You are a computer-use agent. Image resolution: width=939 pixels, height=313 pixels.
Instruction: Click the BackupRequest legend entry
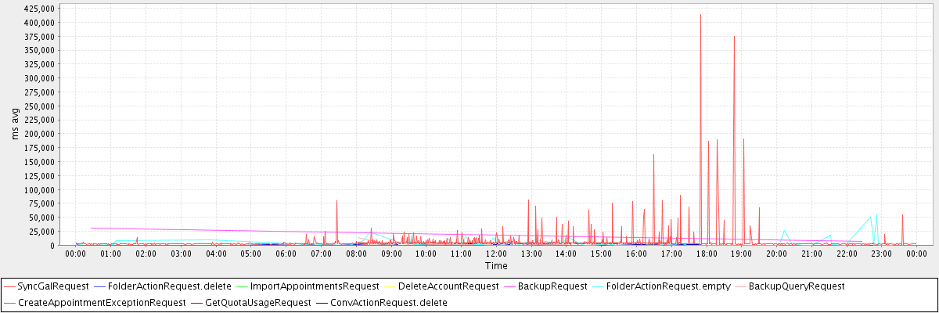554,286
